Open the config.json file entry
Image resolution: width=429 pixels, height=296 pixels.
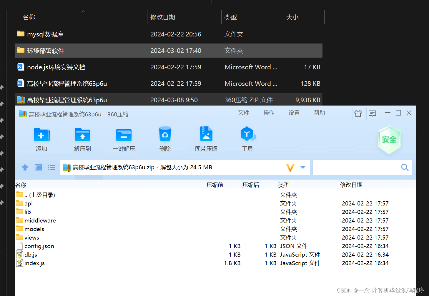(39, 246)
